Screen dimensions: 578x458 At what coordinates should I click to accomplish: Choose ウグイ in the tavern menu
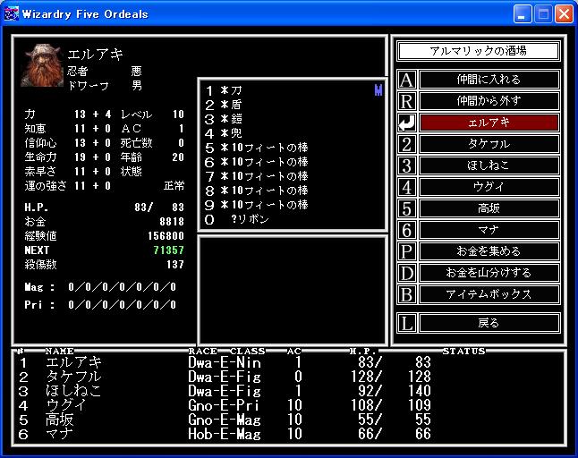click(489, 187)
